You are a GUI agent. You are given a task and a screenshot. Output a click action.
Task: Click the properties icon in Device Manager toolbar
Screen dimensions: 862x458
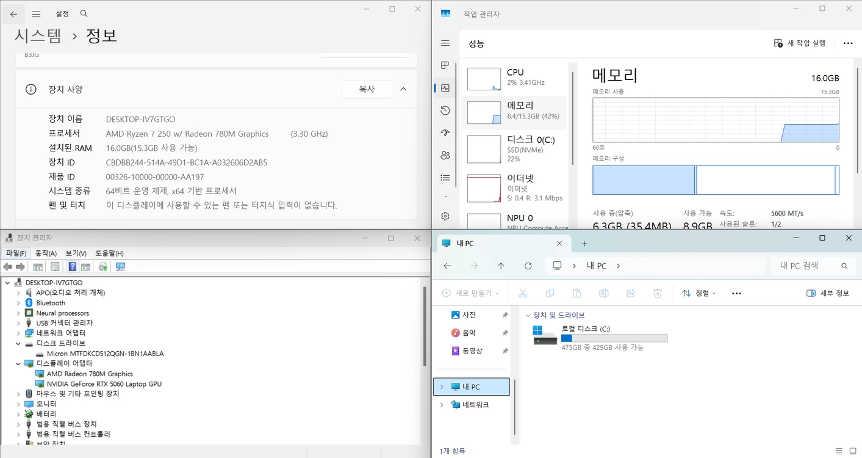pyautogui.click(x=55, y=267)
